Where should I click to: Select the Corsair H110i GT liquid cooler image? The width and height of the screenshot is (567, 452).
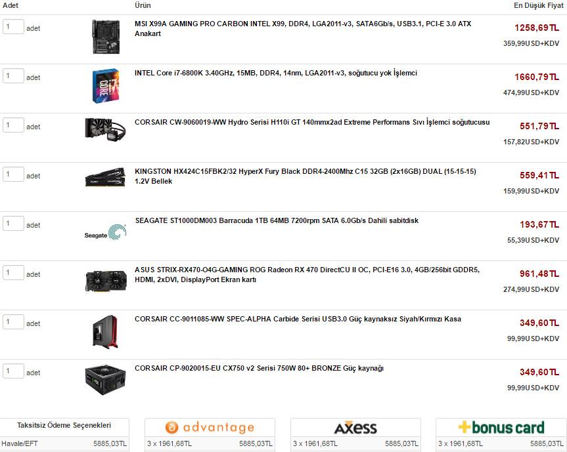click(x=105, y=129)
